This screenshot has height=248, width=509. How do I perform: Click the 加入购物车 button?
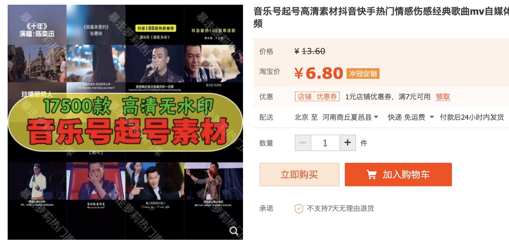pyautogui.click(x=398, y=175)
